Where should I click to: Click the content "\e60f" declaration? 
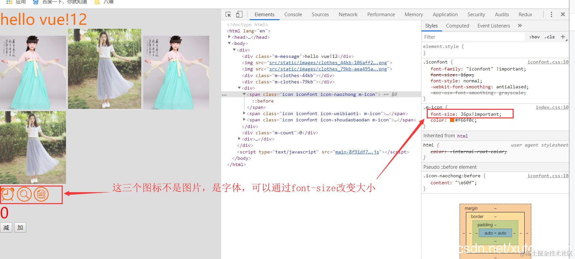pos(454,183)
